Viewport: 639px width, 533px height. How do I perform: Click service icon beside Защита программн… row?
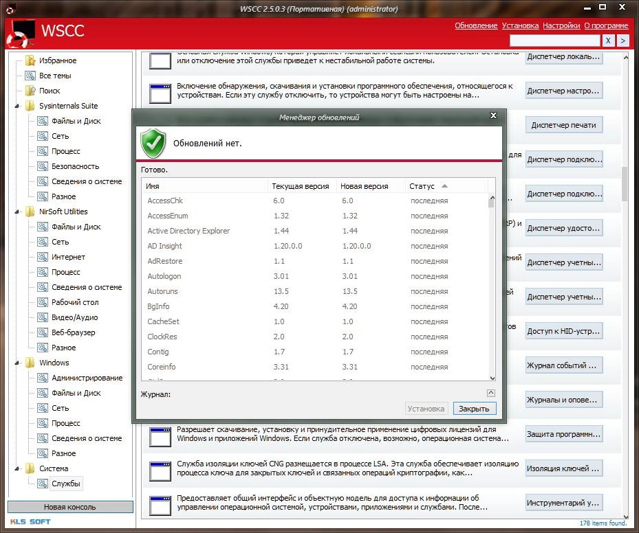click(x=160, y=437)
